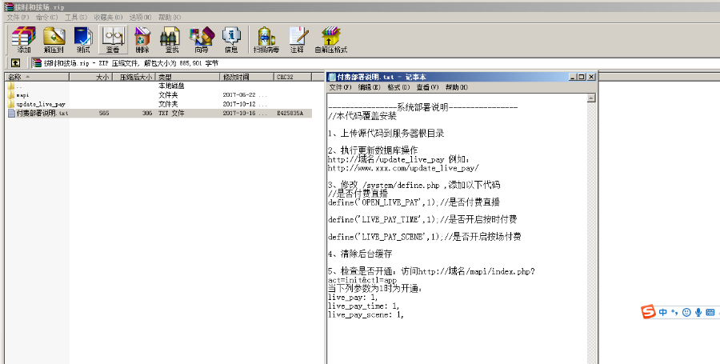This screenshot has width=720, height=364.
Task: Click the 查看 (View) toolbar icon
Action: [x=113, y=39]
